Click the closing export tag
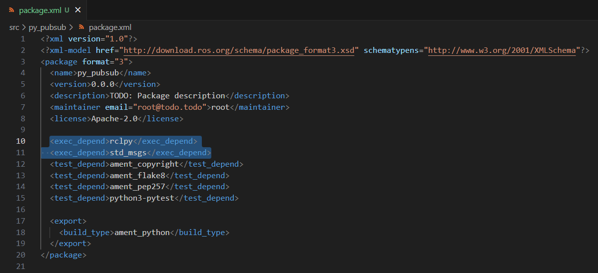Screen dimensions: 598x273 coord(70,244)
